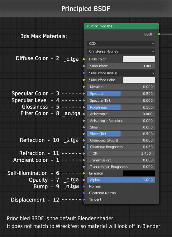Click the Emission yellow input socket
172x237 pixels.
coord(84,173)
